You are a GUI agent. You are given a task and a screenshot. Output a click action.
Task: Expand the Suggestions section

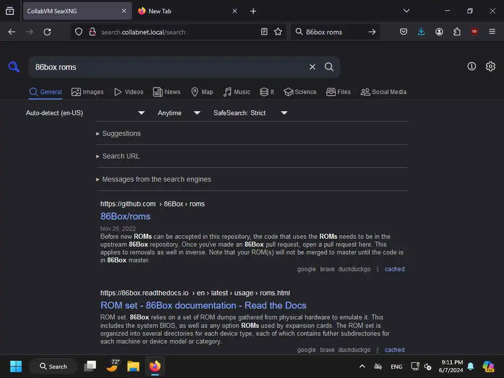[x=118, y=133]
